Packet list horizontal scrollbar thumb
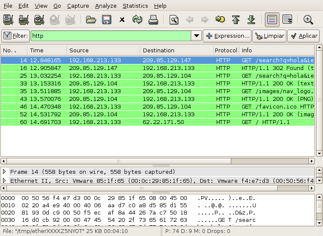Viewport: 323px width, 236px height. coord(119,161)
